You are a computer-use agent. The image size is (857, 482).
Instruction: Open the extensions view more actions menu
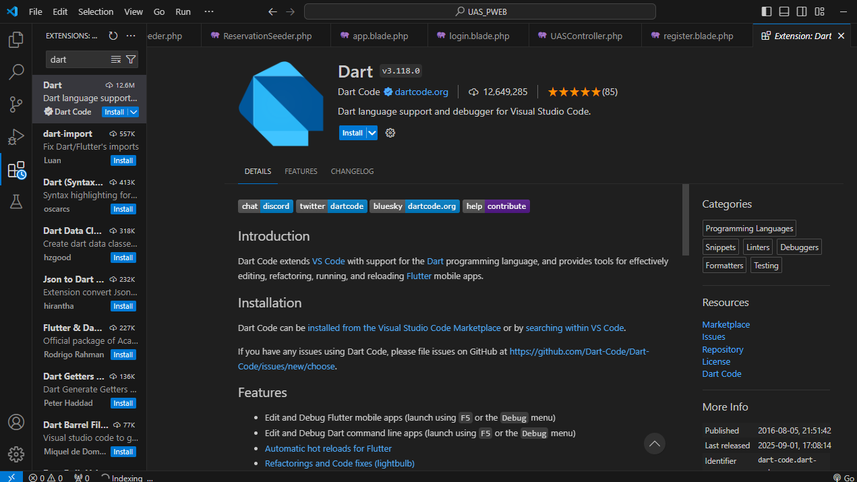131,36
